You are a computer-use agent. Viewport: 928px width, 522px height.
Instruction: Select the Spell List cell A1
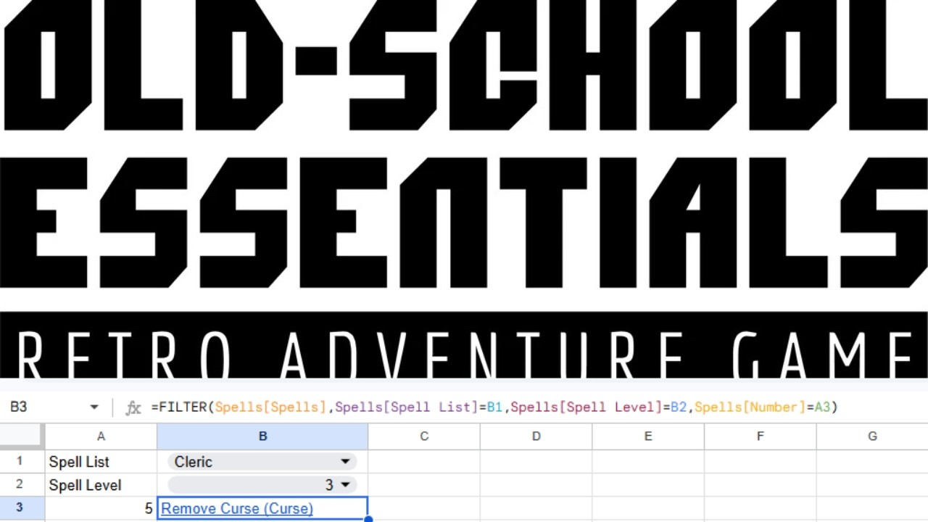(101, 462)
